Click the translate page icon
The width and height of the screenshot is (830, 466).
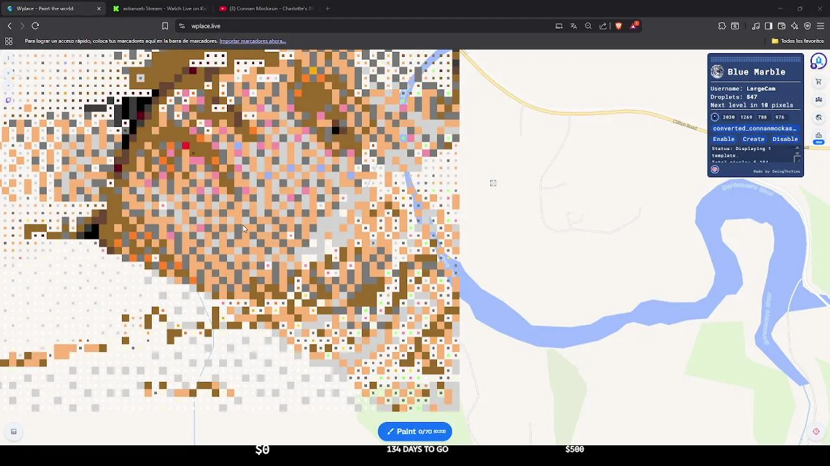573,26
